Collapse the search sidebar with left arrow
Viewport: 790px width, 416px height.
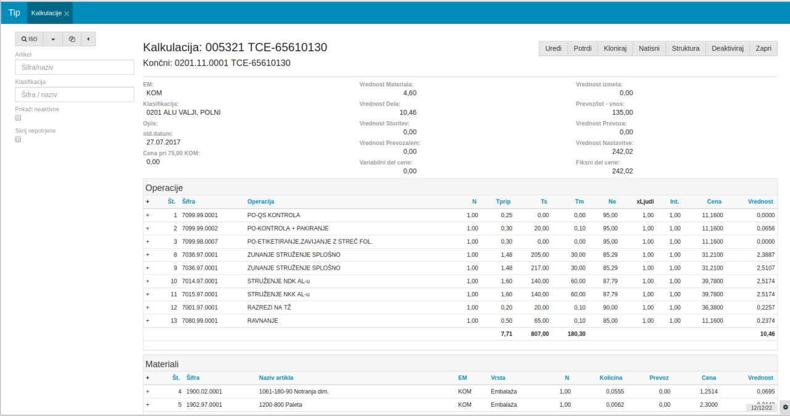(88, 39)
